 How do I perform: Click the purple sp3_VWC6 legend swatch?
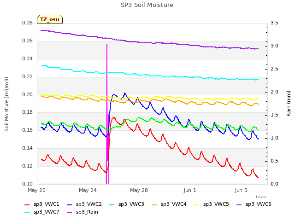click(x=239, y=205)
